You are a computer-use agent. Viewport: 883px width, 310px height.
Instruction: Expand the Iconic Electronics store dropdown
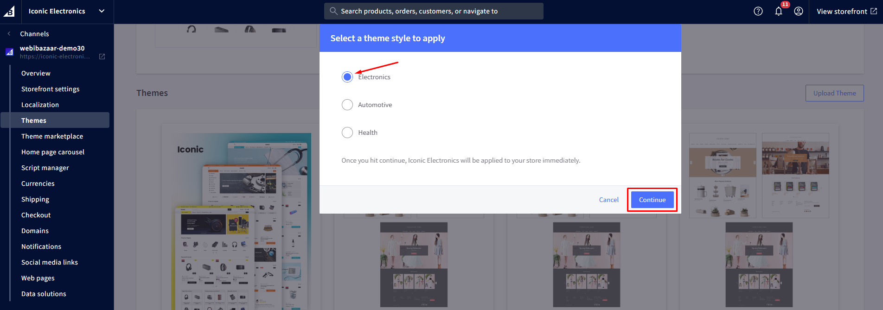(102, 11)
